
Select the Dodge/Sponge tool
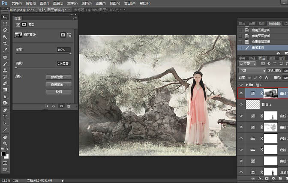click(x=5, y=103)
